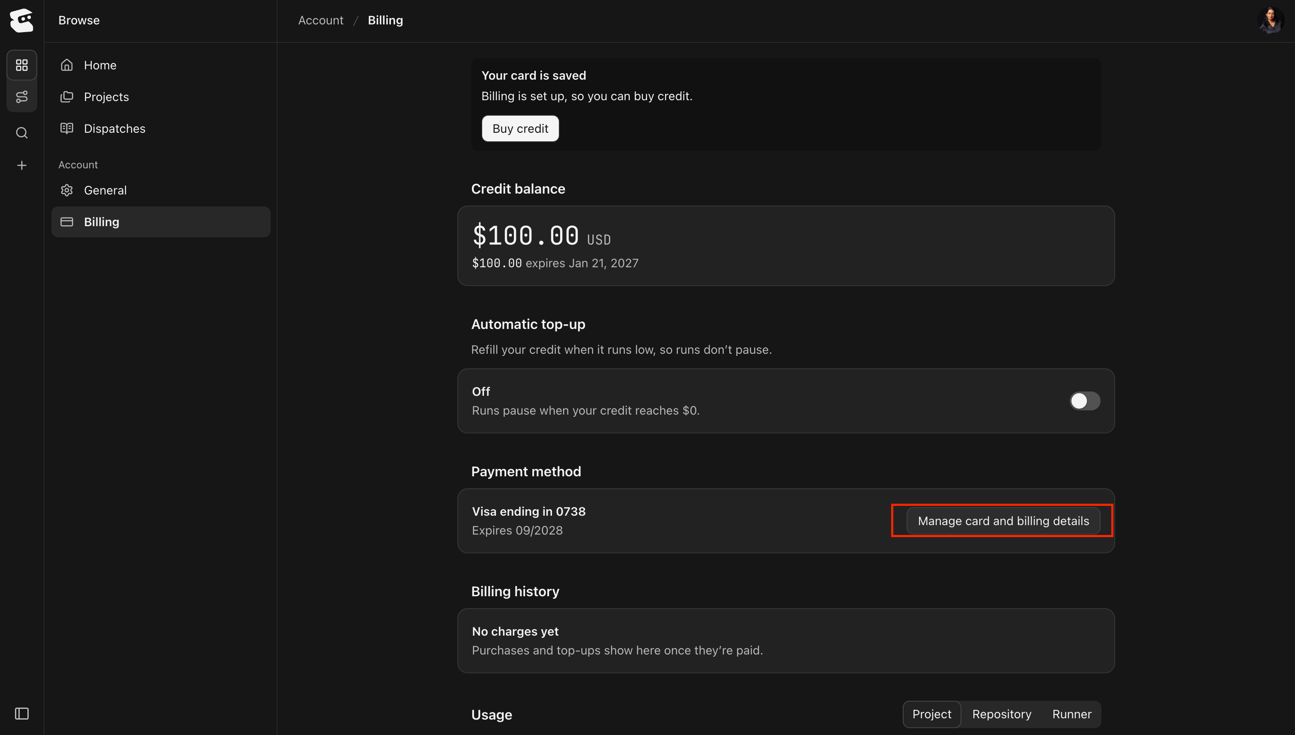The width and height of the screenshot is (1295, 735).
Task: Enable automatic top-up toggle
Action: point(1085,401)
